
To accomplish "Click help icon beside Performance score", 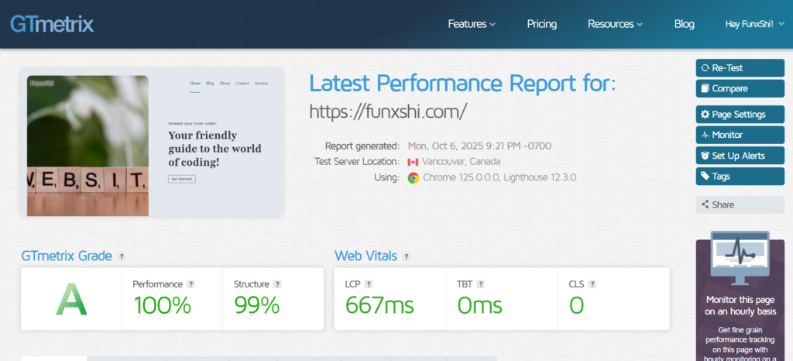I will coord(191,284).
